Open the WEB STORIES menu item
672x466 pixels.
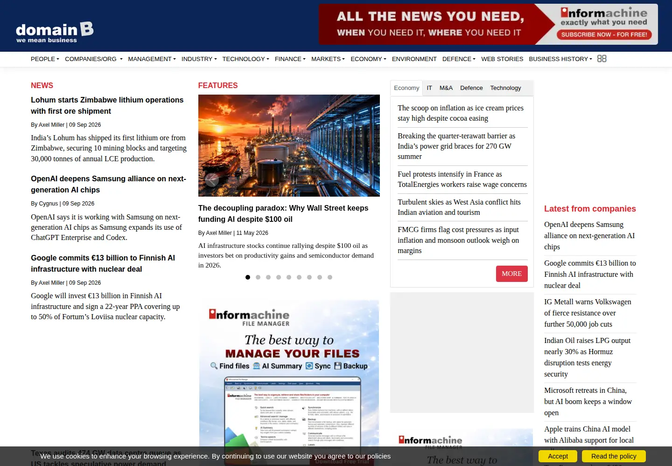[x=502, y=59]
